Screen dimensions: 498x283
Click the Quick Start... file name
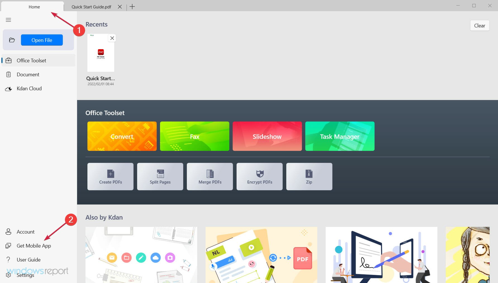click(101, 78)
